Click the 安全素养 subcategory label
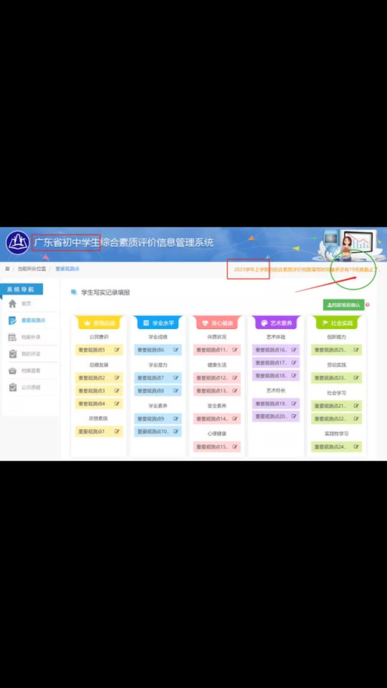 coord(217,406)
